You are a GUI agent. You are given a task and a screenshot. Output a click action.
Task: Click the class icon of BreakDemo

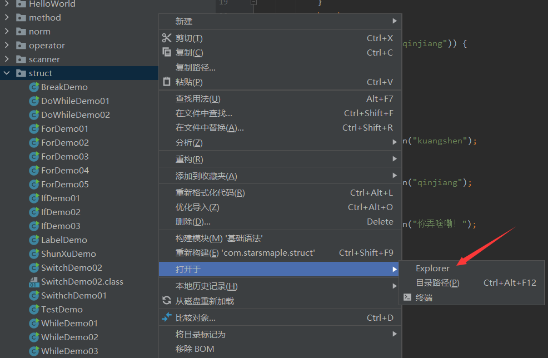click(x=34, y=87)
